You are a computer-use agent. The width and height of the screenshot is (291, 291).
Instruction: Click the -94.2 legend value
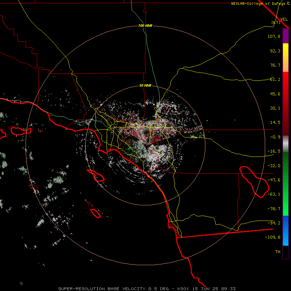274,223
